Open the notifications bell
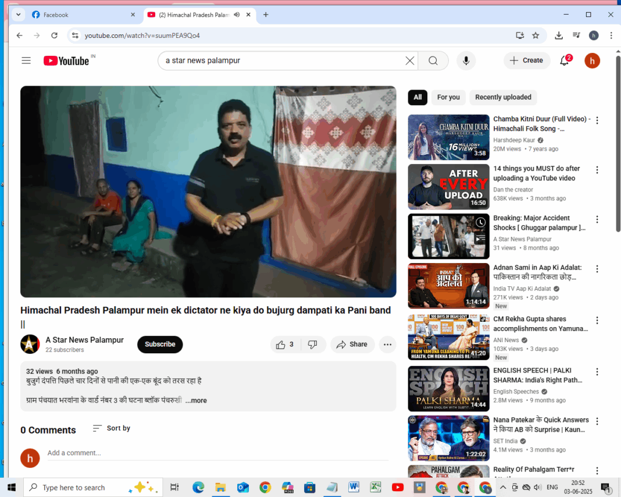This screenshot has height=497, width=621. click(x=564, y=61)
